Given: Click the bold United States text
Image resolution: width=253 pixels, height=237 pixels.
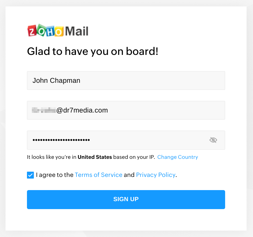Looking at the screenshot, I should (95, 157).
